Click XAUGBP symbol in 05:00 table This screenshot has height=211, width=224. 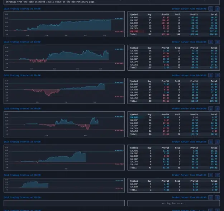pos(134,92)
